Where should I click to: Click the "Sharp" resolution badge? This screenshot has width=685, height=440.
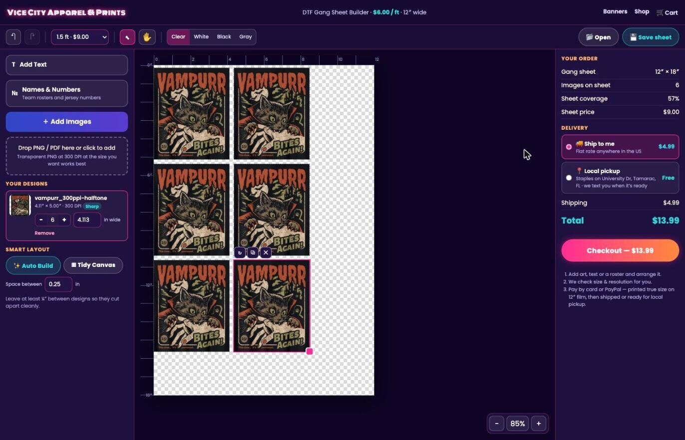(x=92, y=207)
